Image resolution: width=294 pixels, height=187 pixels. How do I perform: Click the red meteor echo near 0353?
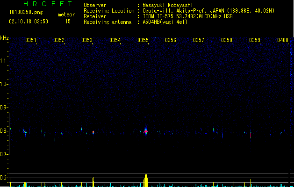[93, 132]
